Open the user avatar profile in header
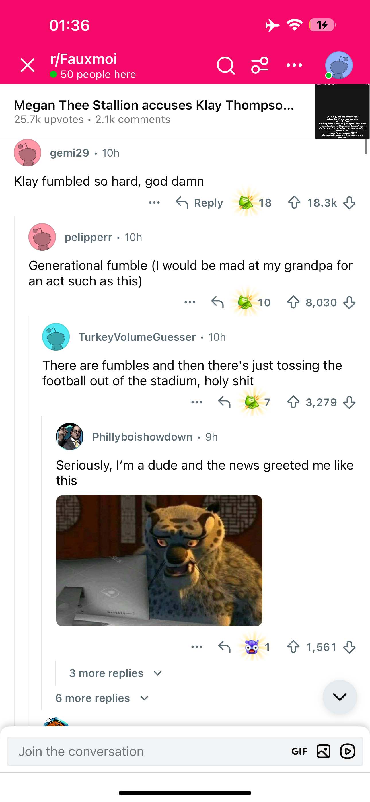Viewport: 370px width, 802px height. [338, 65]
